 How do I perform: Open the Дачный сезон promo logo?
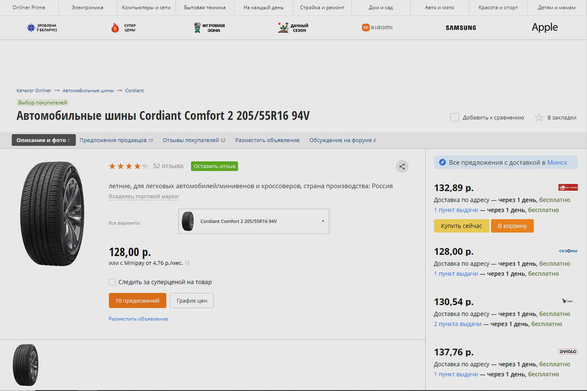coord(293,27)
